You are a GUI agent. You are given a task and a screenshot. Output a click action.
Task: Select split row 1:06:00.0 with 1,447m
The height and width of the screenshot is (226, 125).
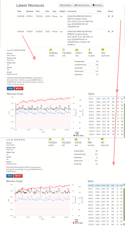106,131
